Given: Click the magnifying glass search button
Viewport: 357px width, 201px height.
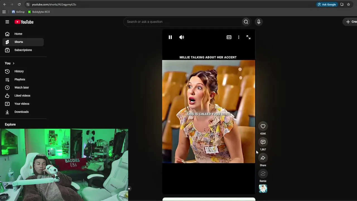Looking at the screenshot, I should [246, 22].
